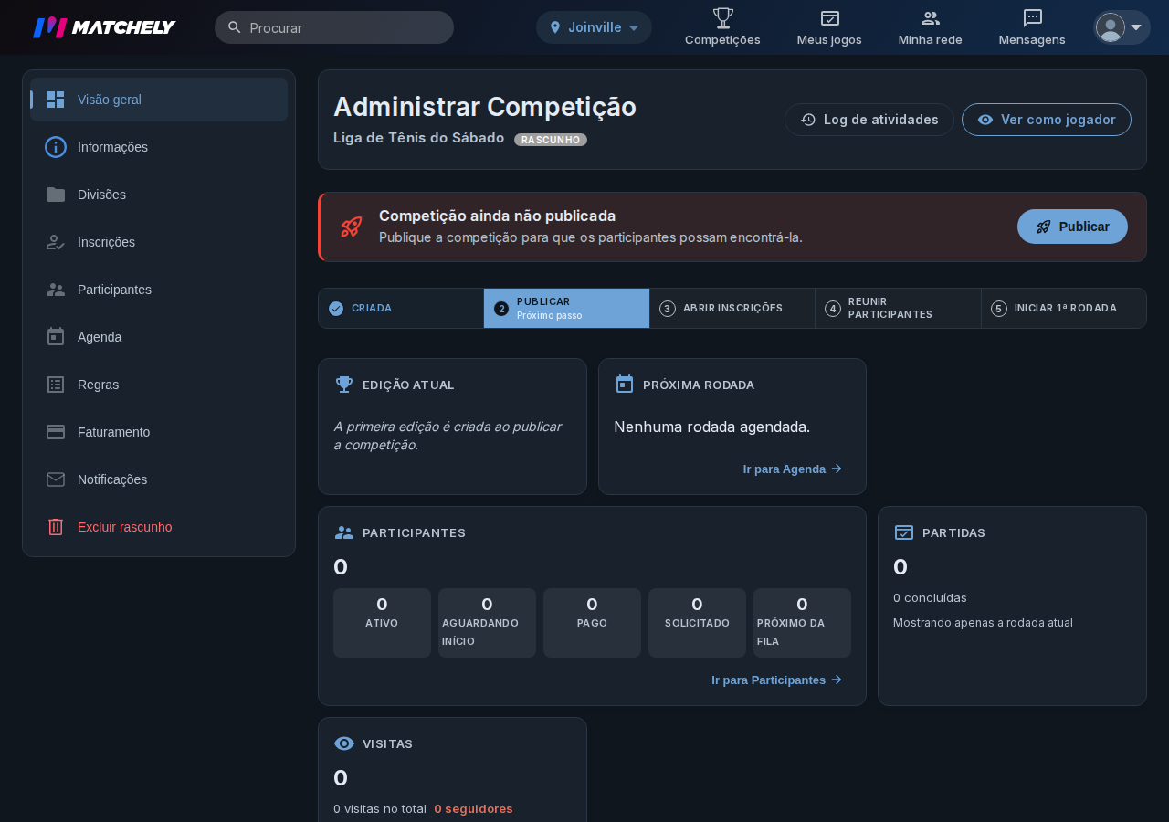The width and height of the screenshot is (1169, 822).
Task: Click the Aguardando início count box
Action: click(x=487, y=623)
